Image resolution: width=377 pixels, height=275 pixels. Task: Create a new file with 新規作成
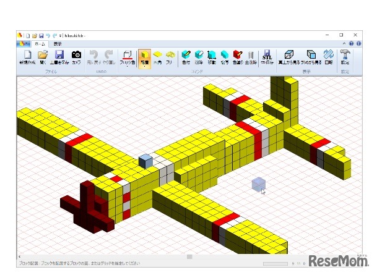point(27,57)
